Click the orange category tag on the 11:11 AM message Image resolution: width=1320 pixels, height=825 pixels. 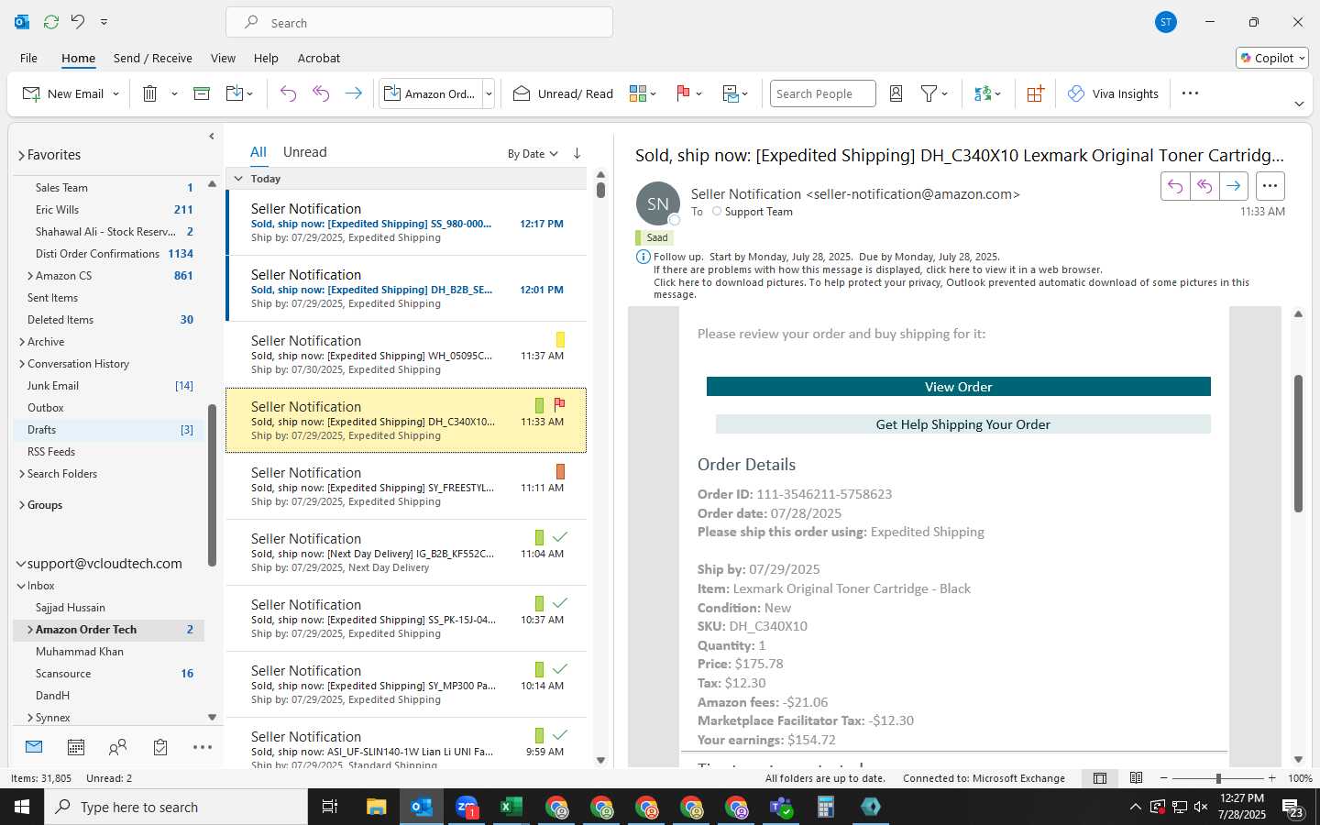click(x=560, y=471)
